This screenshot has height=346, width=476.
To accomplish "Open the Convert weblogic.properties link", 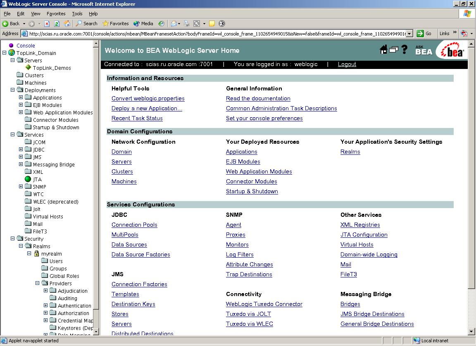I will point(148,99).
